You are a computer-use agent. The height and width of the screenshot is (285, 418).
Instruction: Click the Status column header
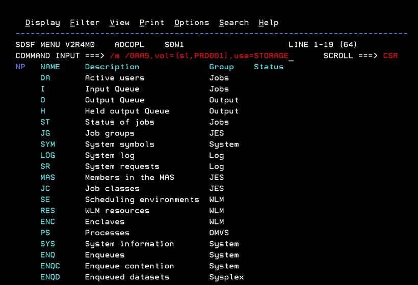point(269,67)
